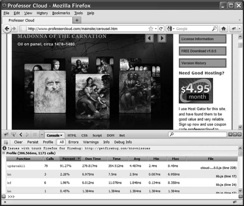Screen dimensions: 244x206
Task: Open the Firebug bug menu icon in panel bar
Action: pyautogui.click(x=6, y=134)
